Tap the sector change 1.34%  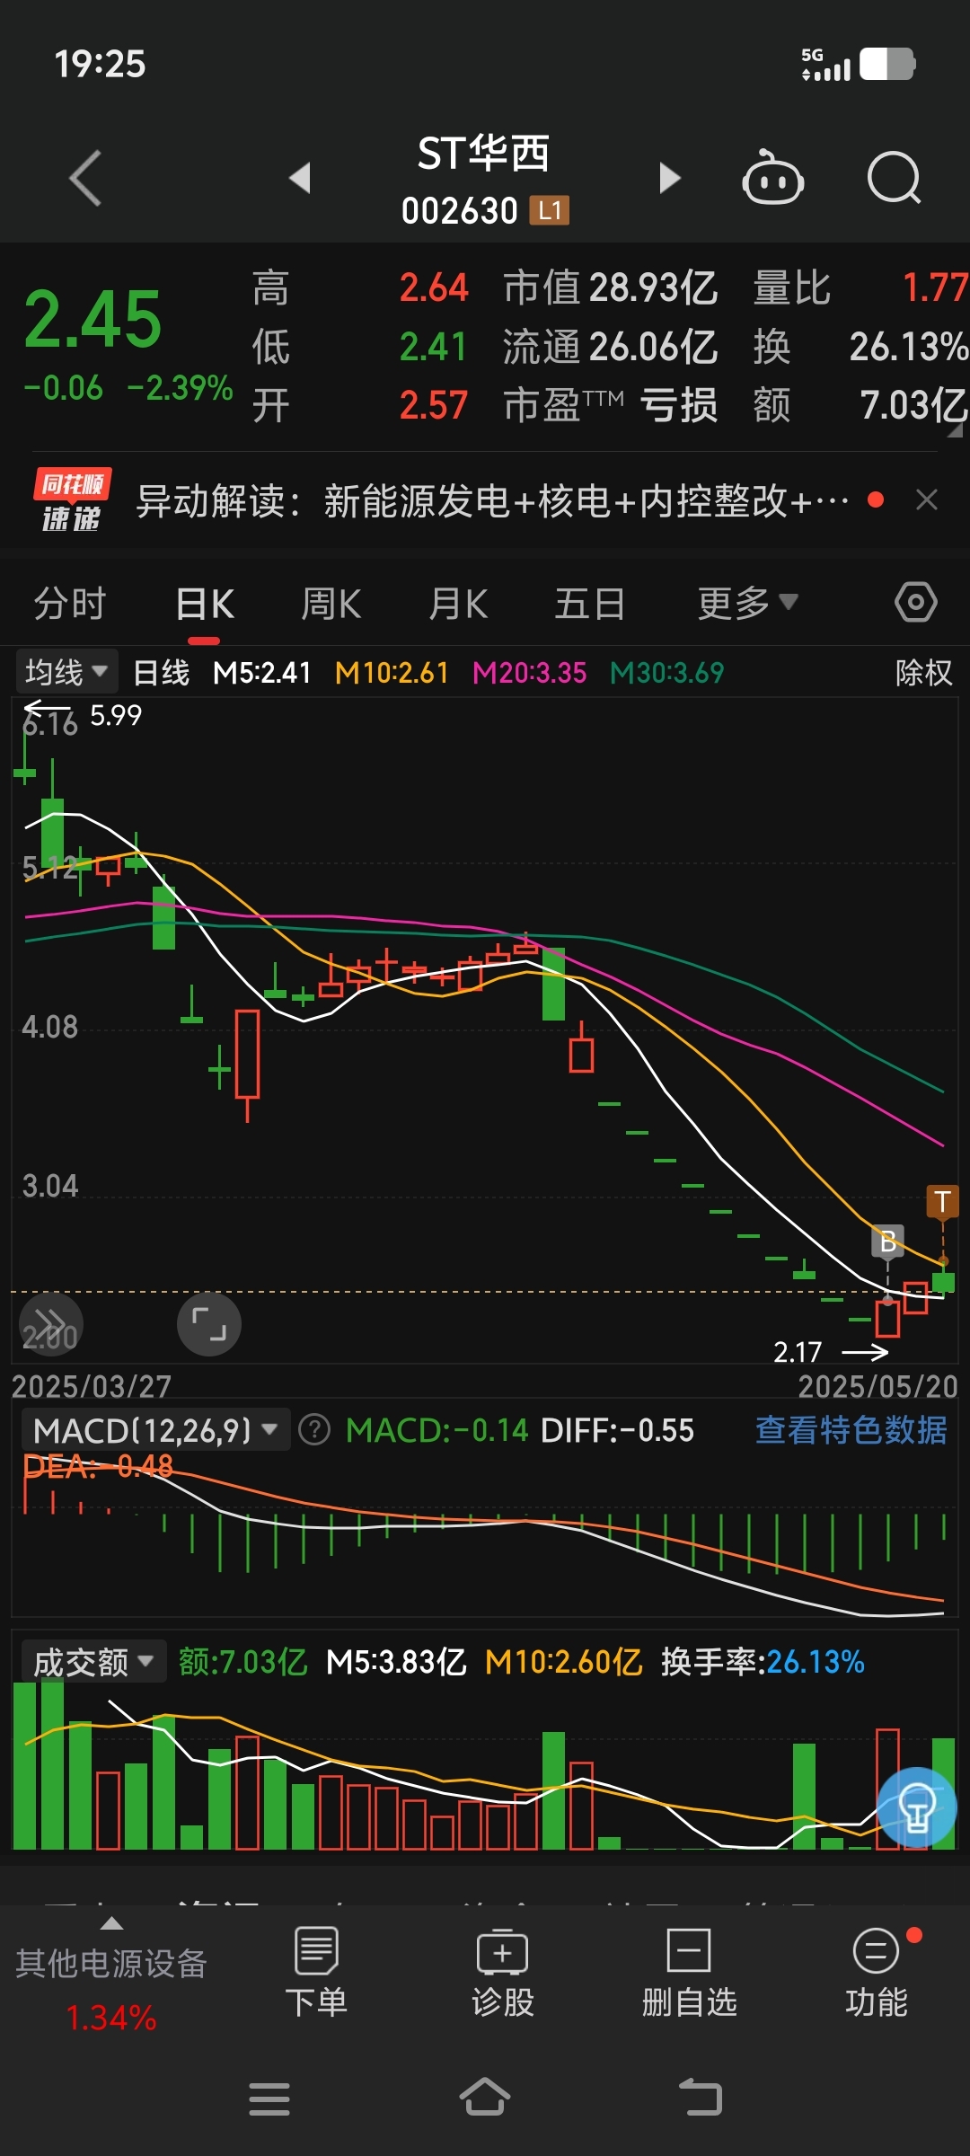[111, 2018]
